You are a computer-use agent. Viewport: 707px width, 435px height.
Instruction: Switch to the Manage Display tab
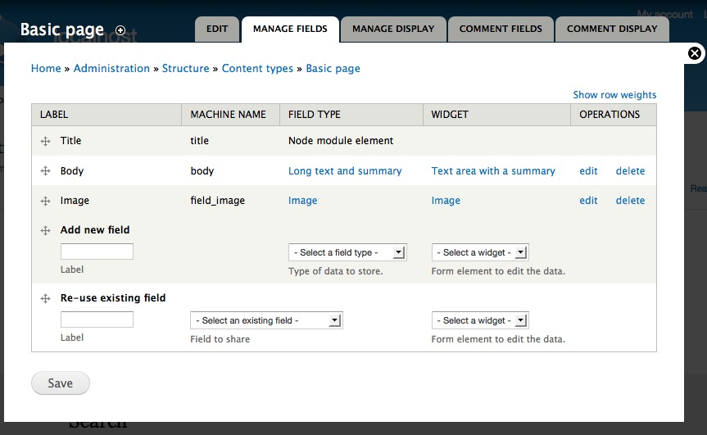(393, 29)
